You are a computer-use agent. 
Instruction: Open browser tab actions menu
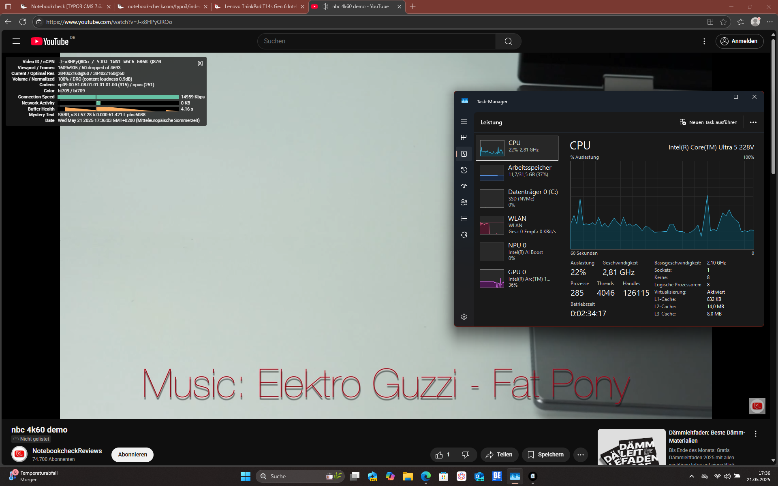click(8, 6)
